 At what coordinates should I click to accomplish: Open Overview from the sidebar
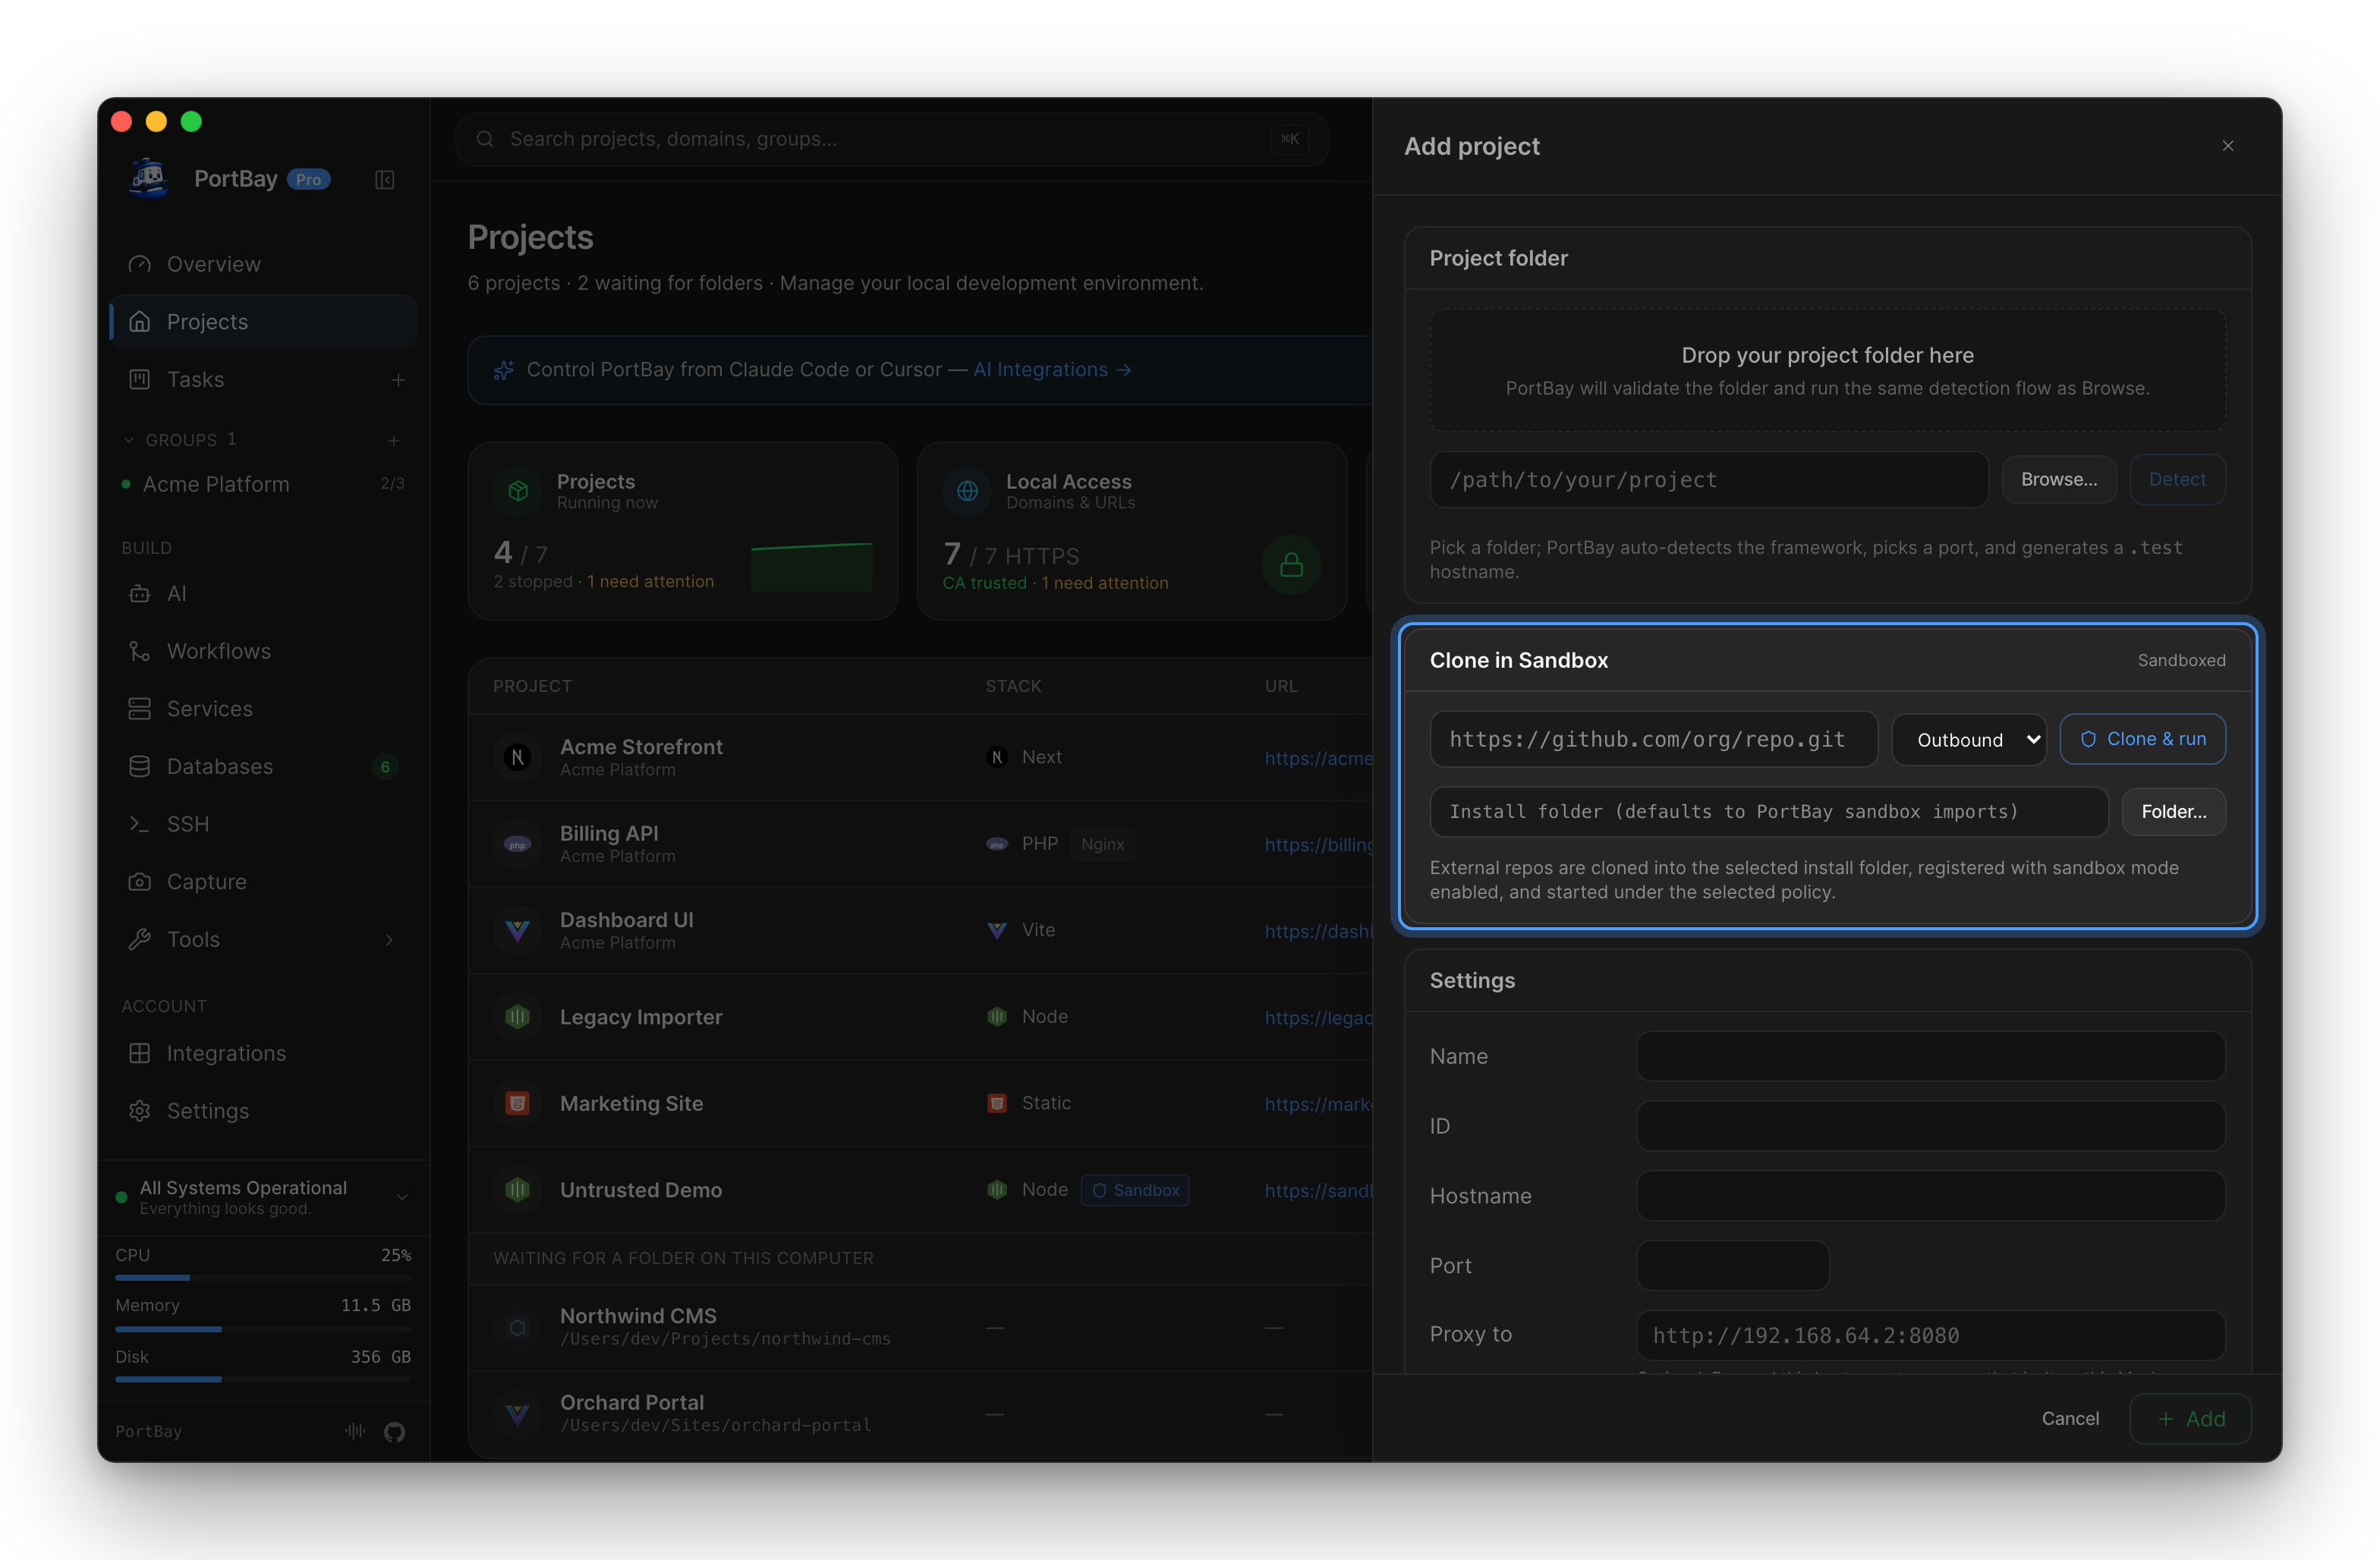pos(263,264)
